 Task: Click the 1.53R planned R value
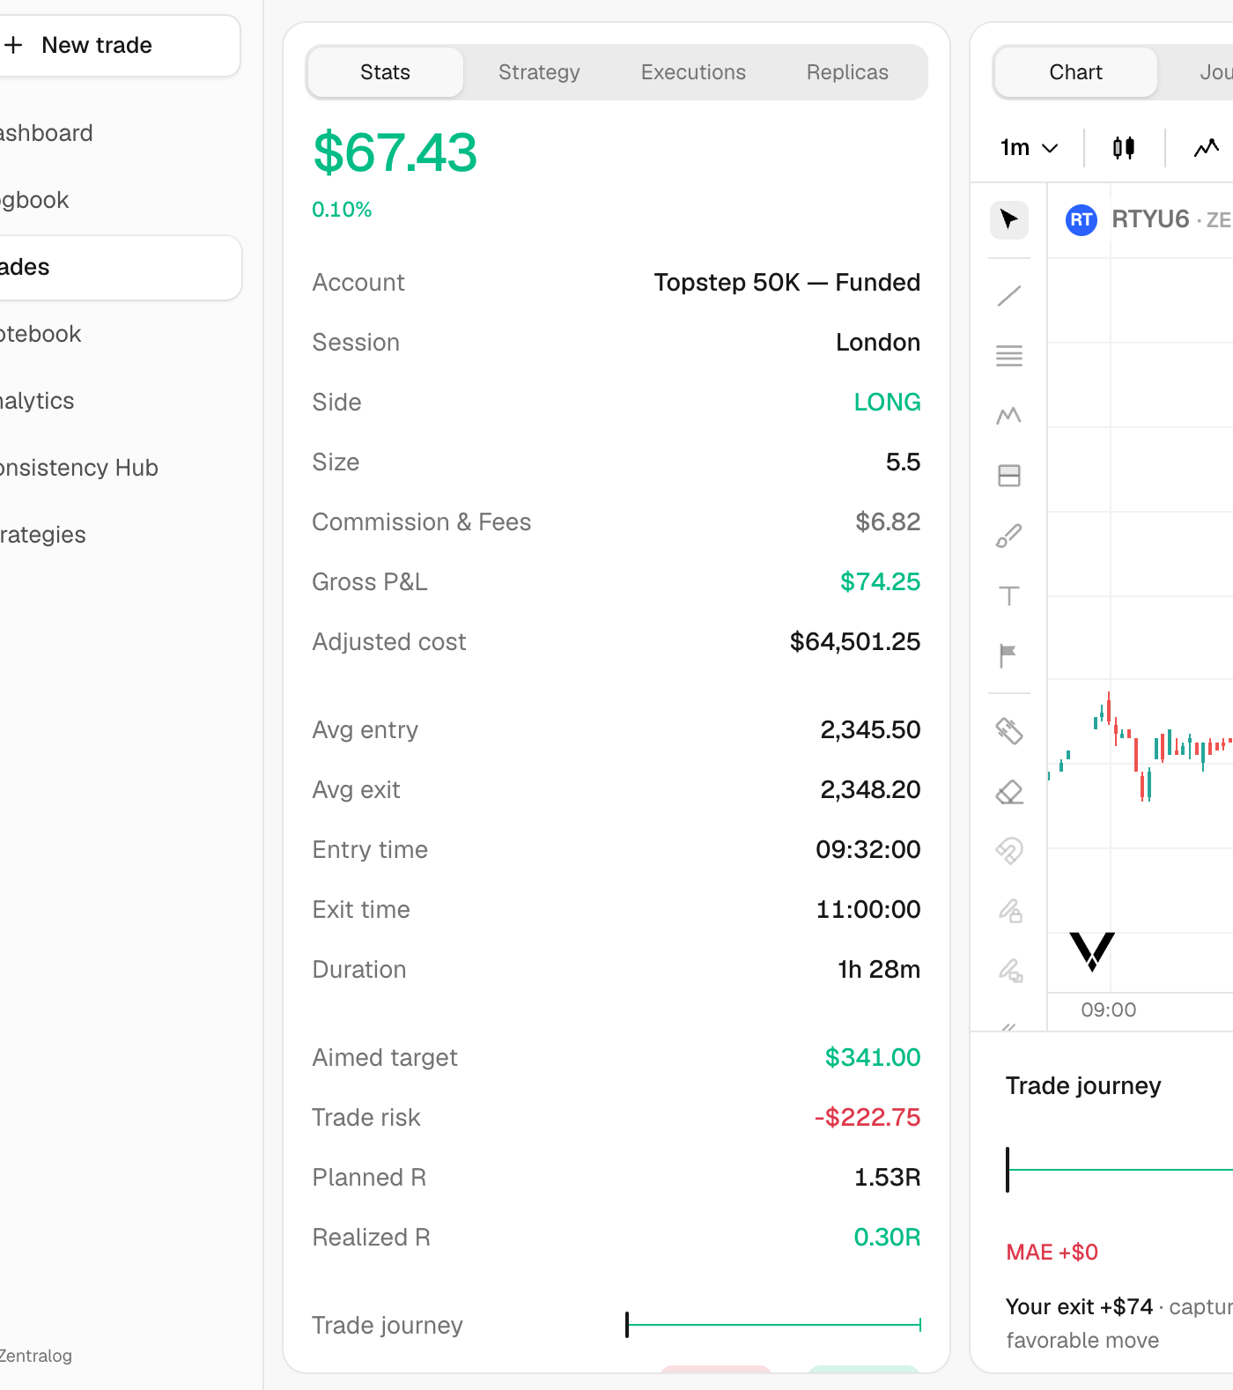click(x=887, y=1178)
